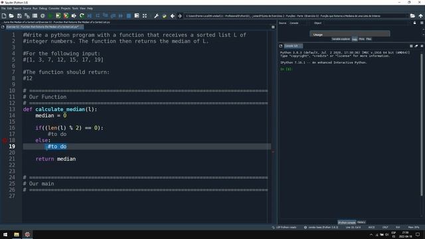Screen dimensions: 425x239
Task: Click the Help pane options menu icon
Action: click(422, 23)
